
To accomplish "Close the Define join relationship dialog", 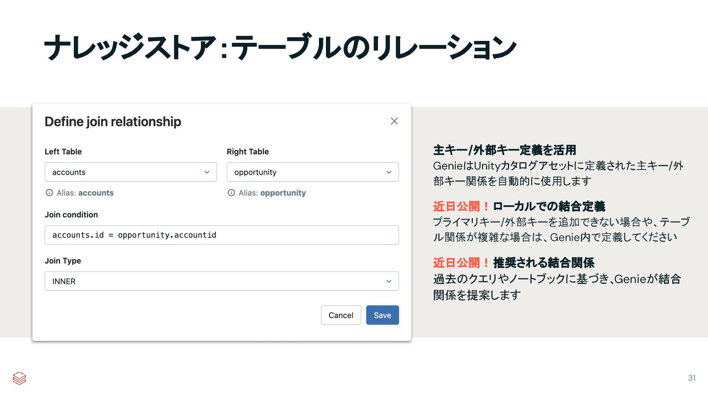I will [x=394, y=121].
